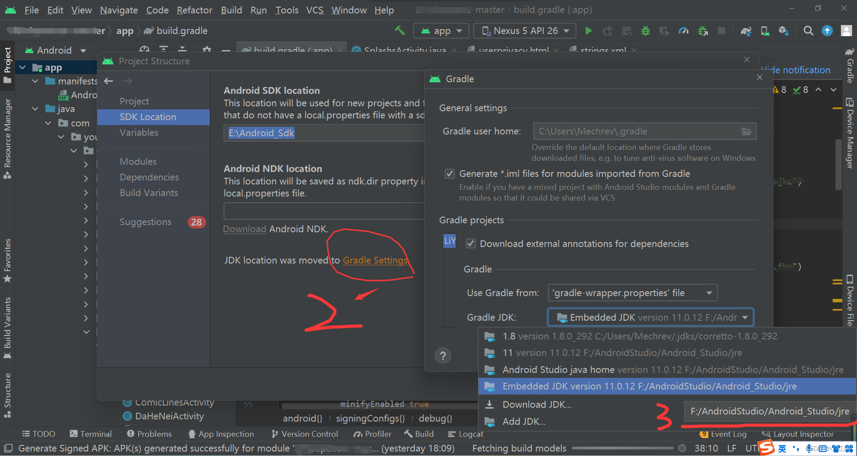Click the Download Android NDK link

point(244,229)
